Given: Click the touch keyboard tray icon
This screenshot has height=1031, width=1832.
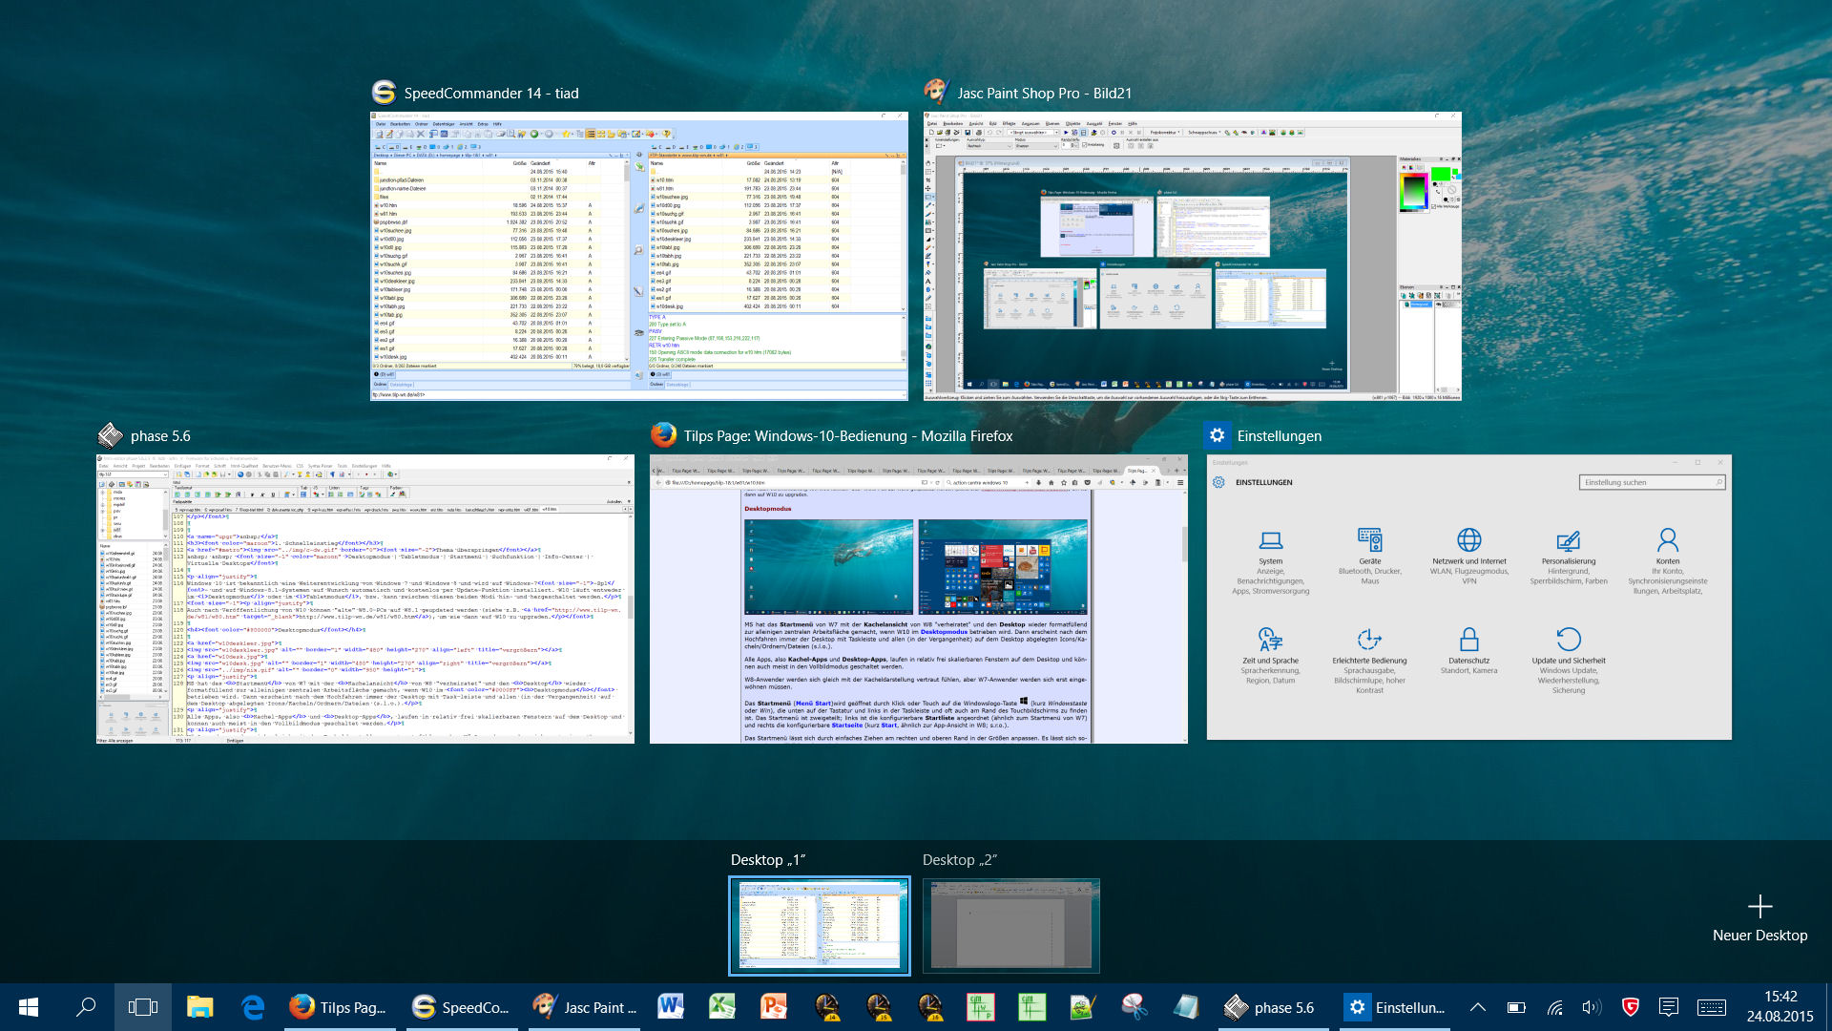Looking at the screenshot, I should click(x=1711, y=1007).
